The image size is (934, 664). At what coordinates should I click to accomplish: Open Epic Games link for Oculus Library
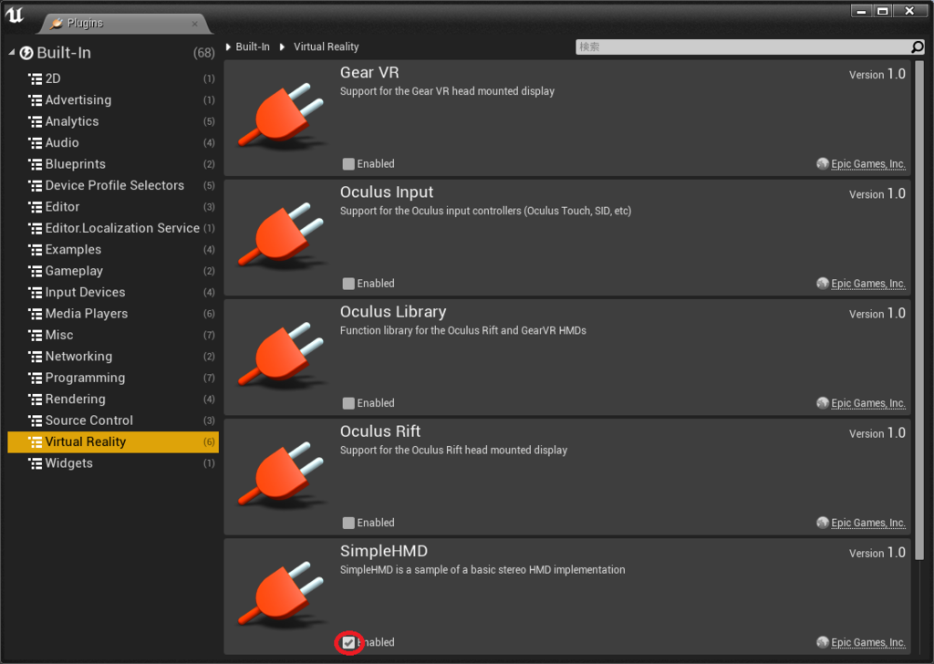click(x=868, y=403)
